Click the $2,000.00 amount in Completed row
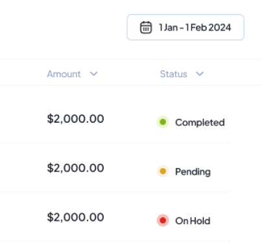 [75, 119]
